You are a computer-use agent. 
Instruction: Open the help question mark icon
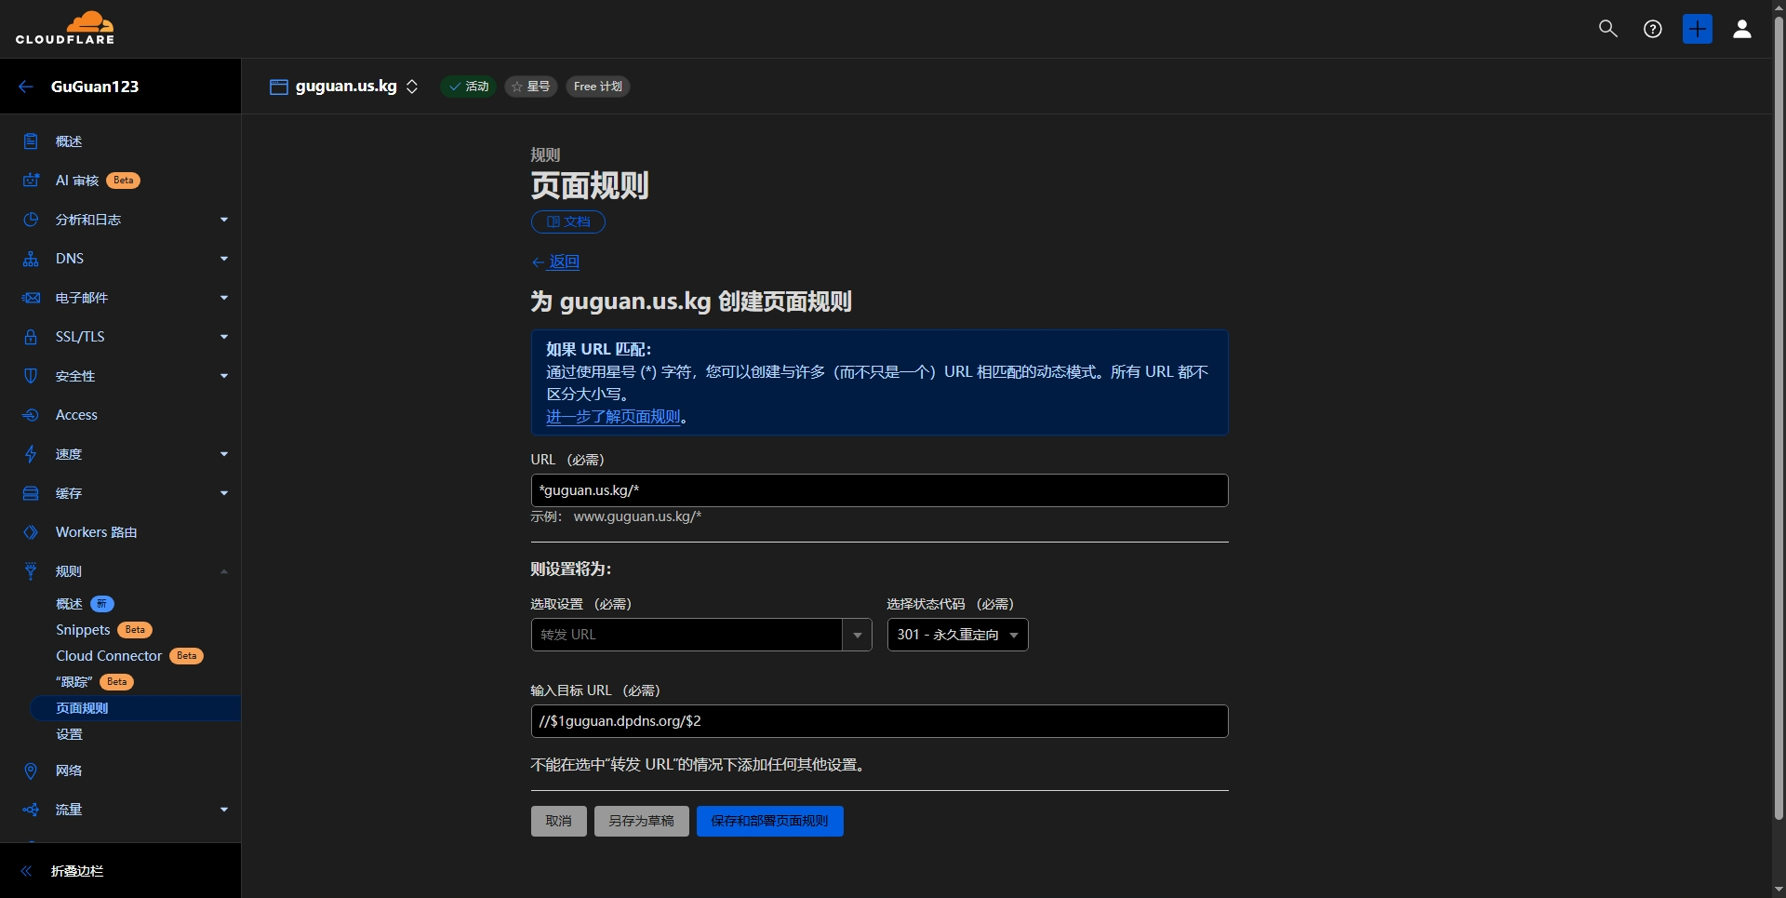click(x=1653, y=29)
